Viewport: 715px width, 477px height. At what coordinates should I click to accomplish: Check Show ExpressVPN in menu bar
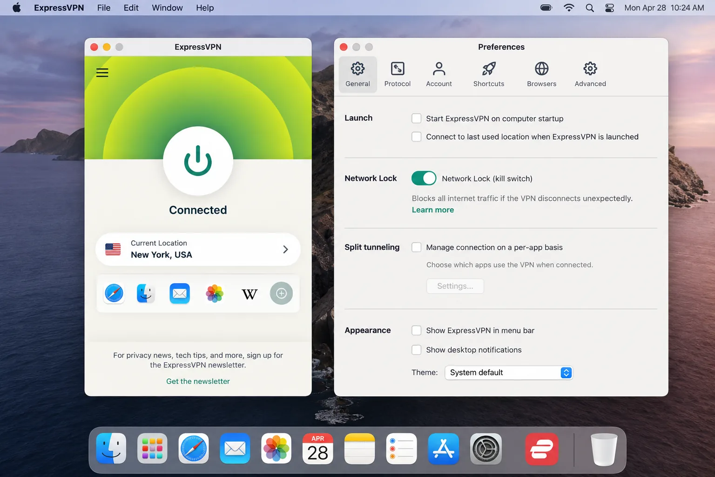(x=417, y=330)
